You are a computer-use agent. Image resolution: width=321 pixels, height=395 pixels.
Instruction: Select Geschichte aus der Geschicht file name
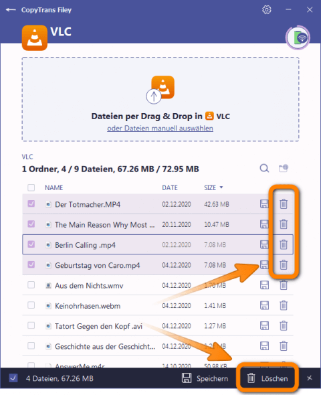coord(105,347)
